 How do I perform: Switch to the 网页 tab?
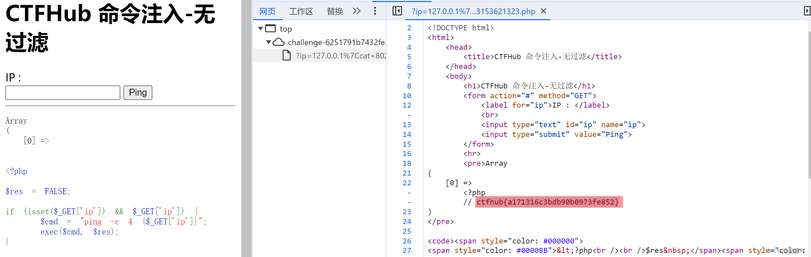click(267, 11)
